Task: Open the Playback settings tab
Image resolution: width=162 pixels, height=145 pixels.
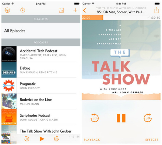Action: [x=92, y=140]
